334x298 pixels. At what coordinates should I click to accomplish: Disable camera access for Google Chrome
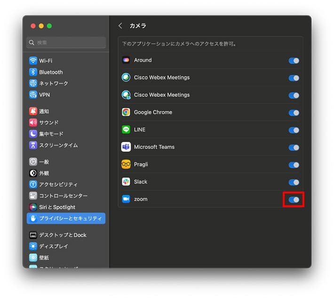click(294, 113)
